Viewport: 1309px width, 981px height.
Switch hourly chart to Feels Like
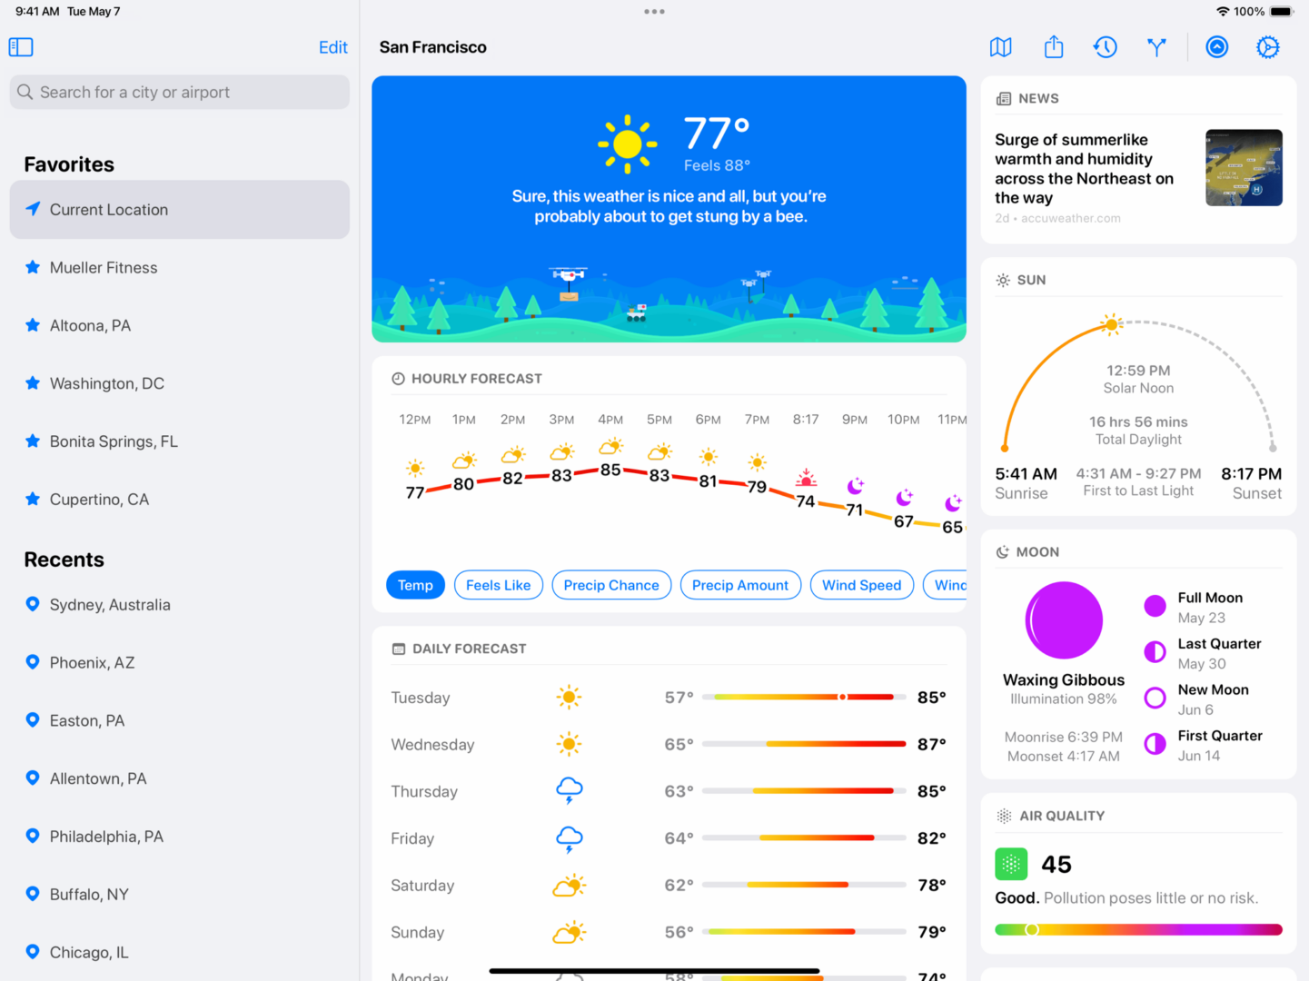tap(498, 585)
